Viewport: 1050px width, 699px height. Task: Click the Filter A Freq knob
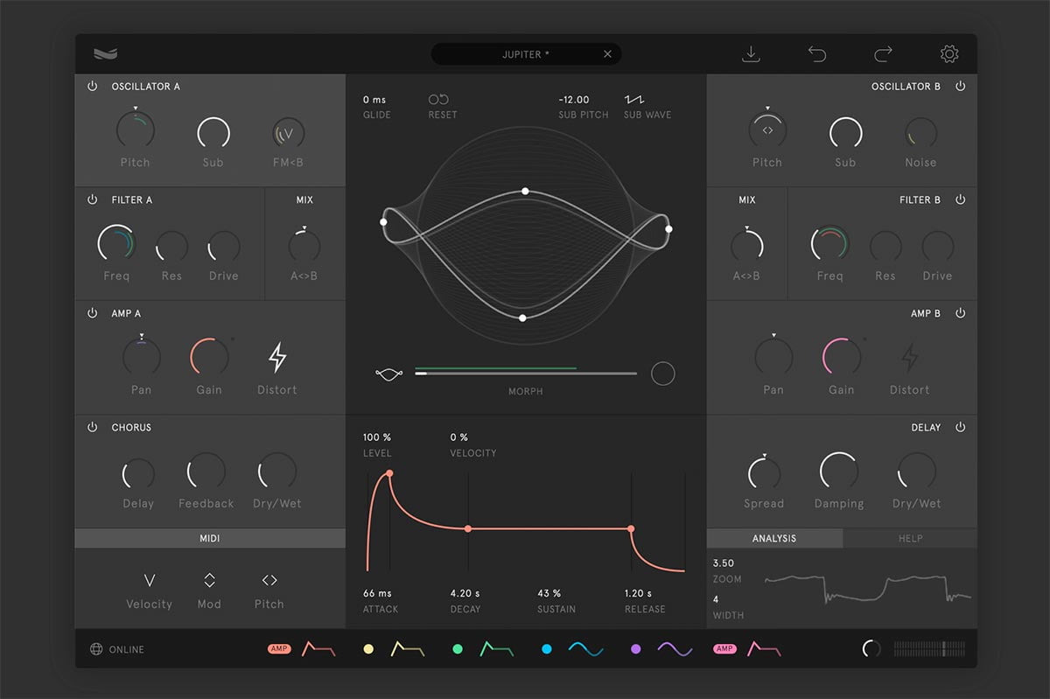pyautogui.click(x=116, y=244)
